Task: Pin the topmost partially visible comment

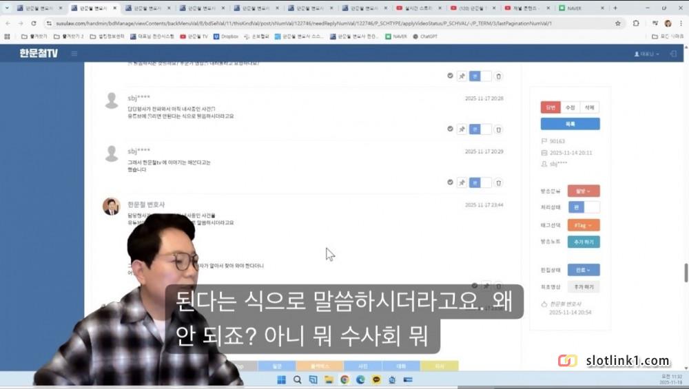Action: pyautogui.click(x=462, y=76)
